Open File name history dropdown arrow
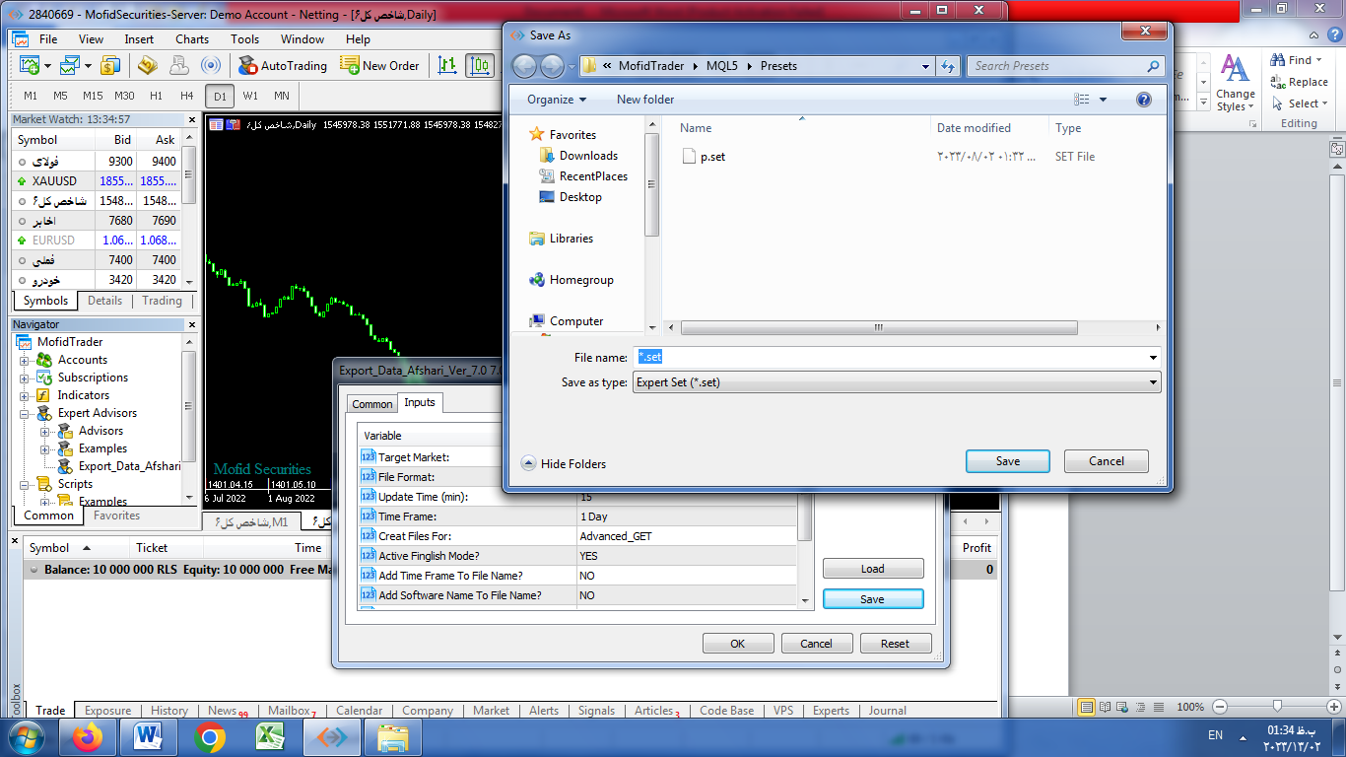The image size is (1346, 757). click(x=1153, y=357)
